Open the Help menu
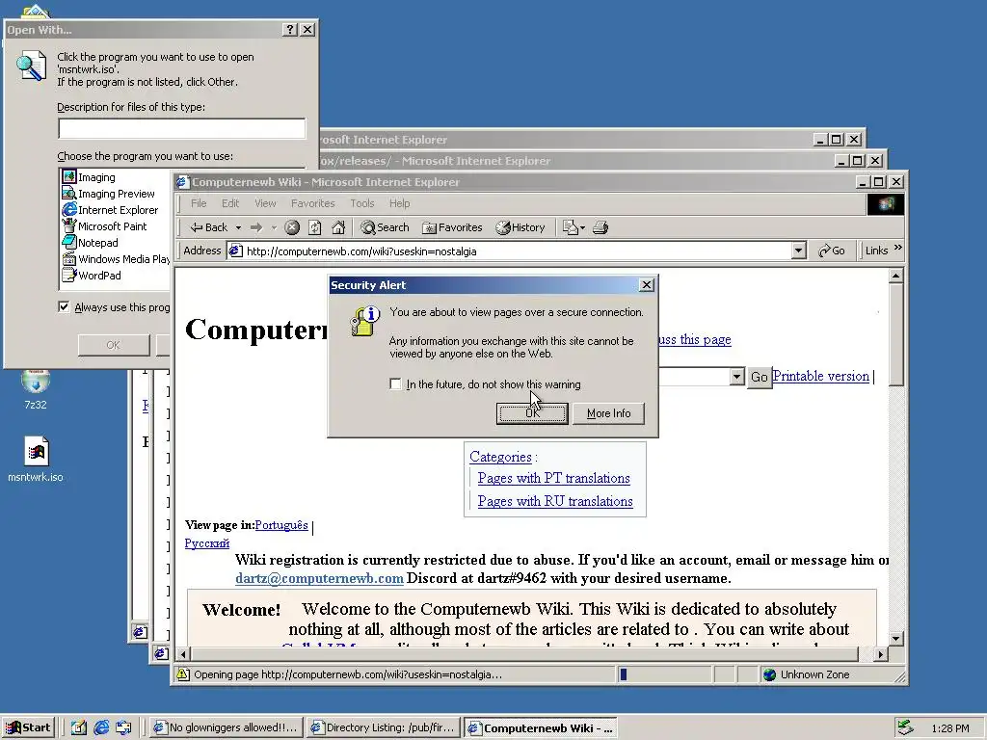Viewport: 987px width, 740px height. pos(399,203)
